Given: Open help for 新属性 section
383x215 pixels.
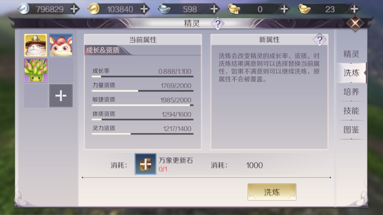Looking at the screenshot, I should (320, 40).
